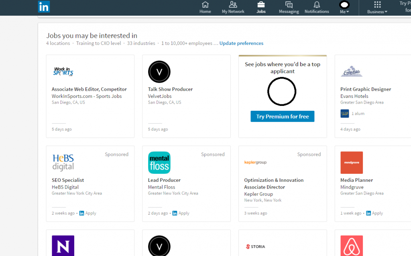This screenshot has height=256, width=411.
Task: Click Training to CXO level text
Action: click(99, 43)
